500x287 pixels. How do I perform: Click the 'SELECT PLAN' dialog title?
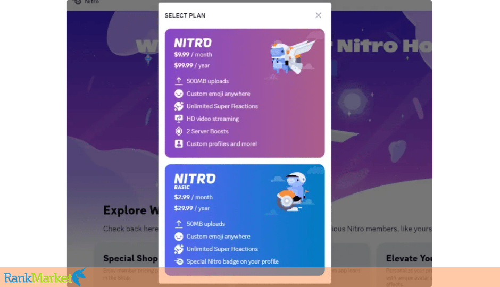pos(185,15)
